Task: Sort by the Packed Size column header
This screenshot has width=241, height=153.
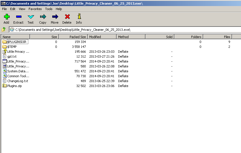Action: tap(73, 37)
